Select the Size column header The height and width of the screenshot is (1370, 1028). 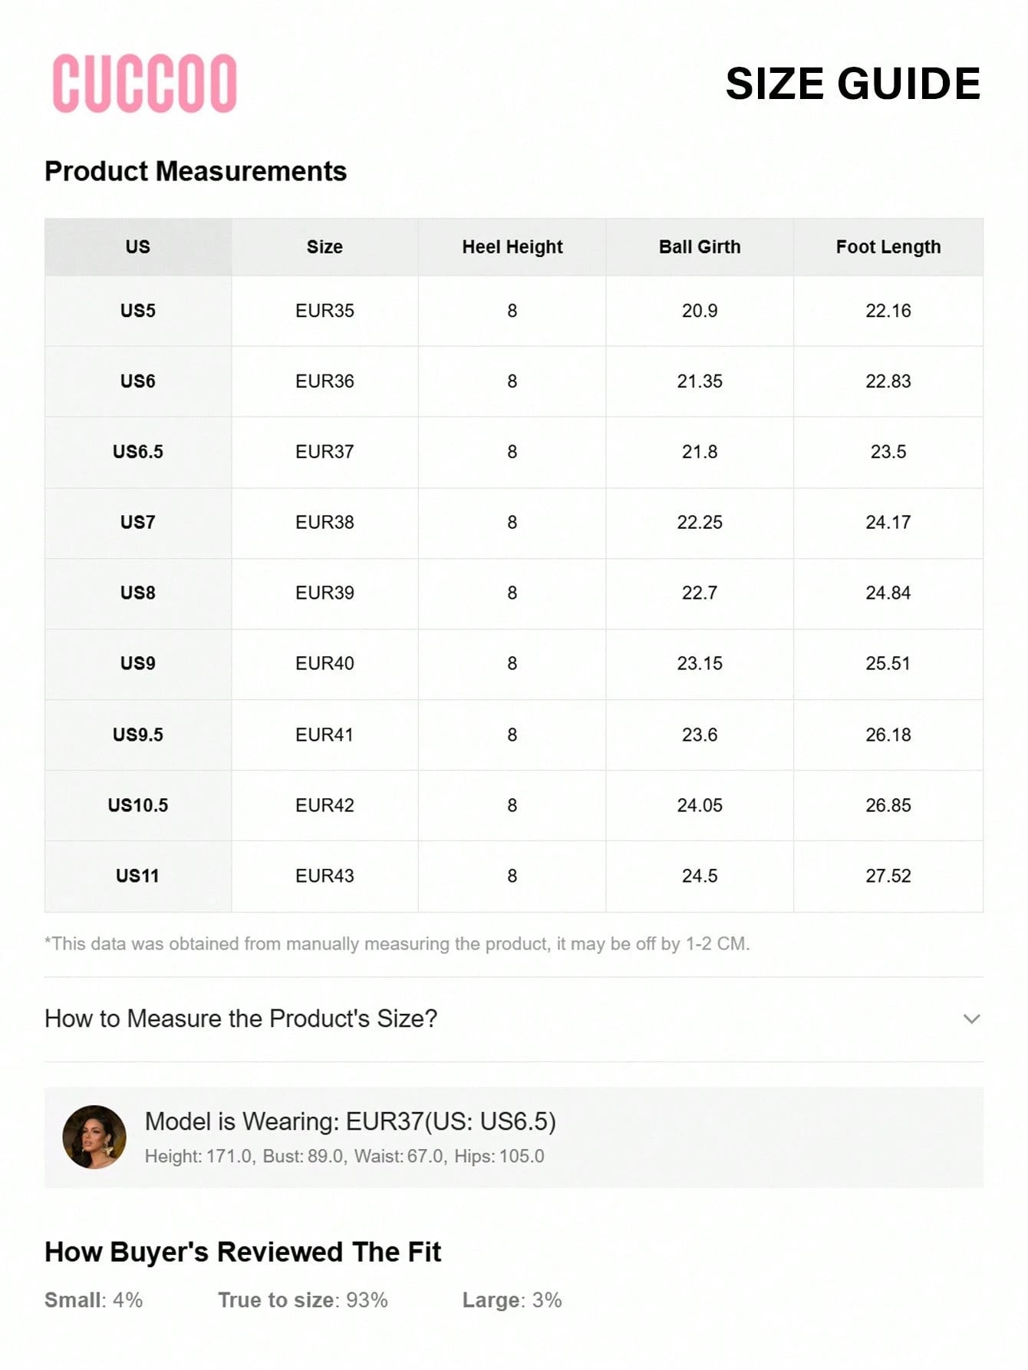click(x=325, y=247)
